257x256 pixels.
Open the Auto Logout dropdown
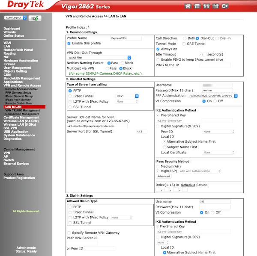point(15,18)
